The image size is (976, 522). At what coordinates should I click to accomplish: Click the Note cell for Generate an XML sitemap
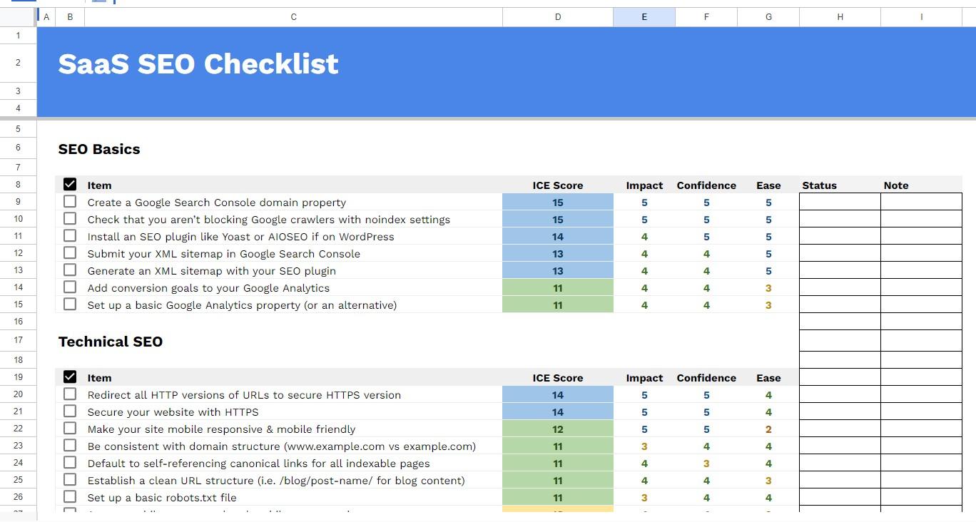921,270
